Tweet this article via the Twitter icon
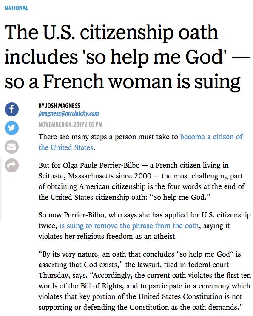 pyautogui.click(x=12, y=128)
